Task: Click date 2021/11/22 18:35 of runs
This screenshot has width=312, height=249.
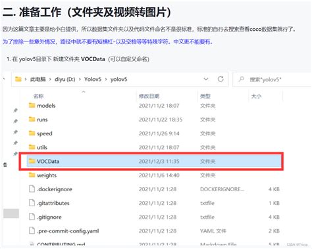Action: pyautogui.click(x=161, y=120)
